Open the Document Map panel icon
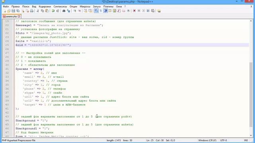Screen dimensions: 255x143 [x=114, y=11]
